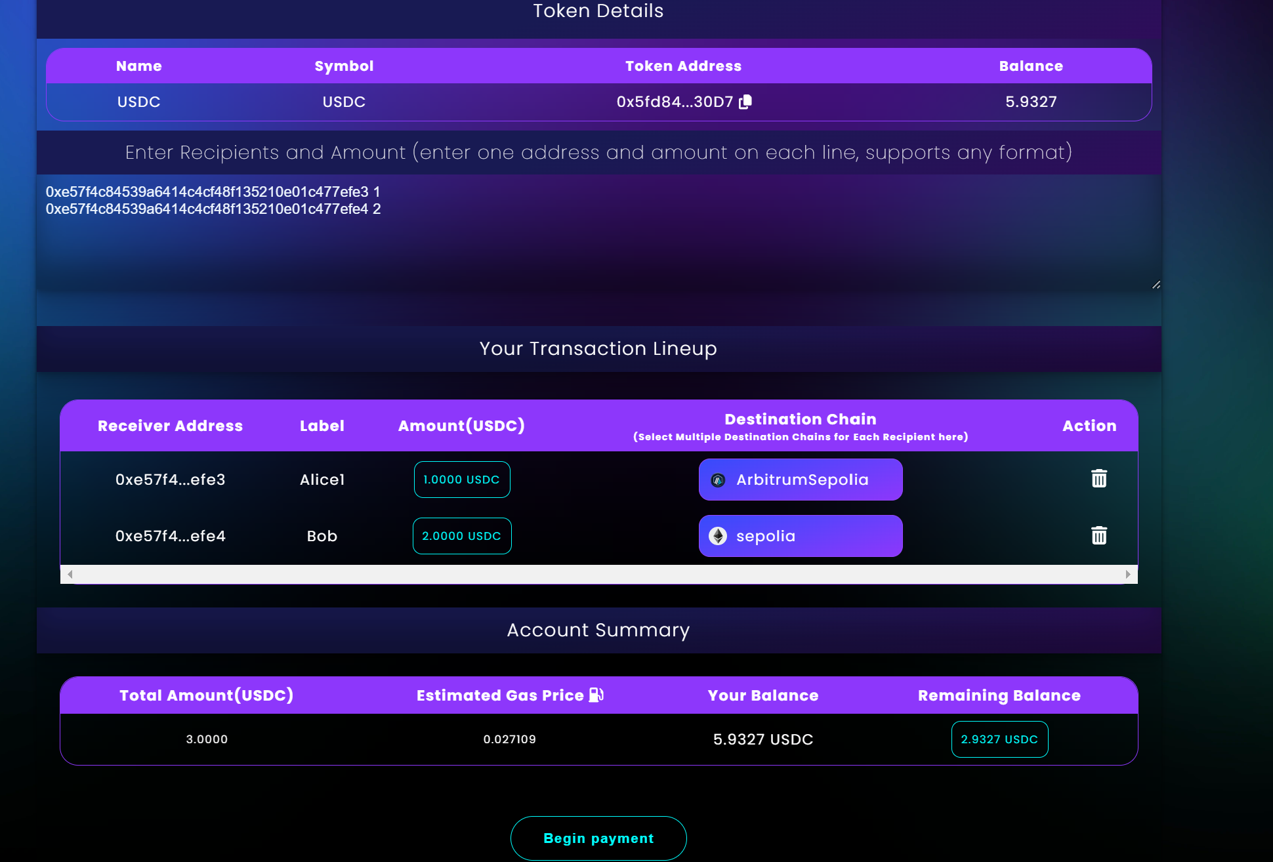This screenshot has height=862, width=1273.
Task: Click receiver address 0xe57f4...efe4
Action: point(171,536)
